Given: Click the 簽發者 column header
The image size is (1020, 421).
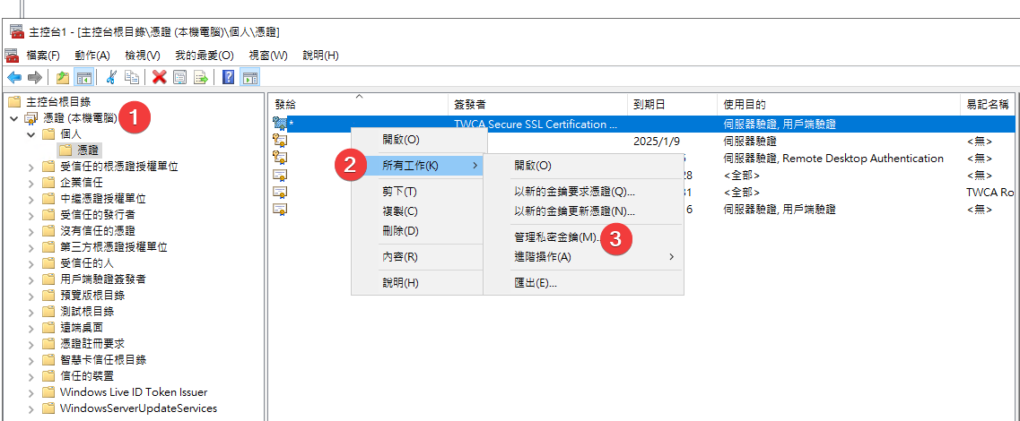Looking at the screenshot, I should (471, 105).
